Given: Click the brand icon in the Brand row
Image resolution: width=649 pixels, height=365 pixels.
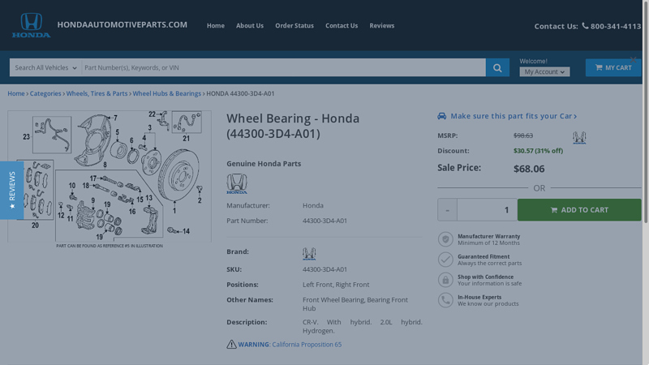Looking at the screenshot, I should pos(309,254).
